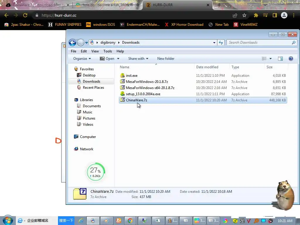Open the Organize dropdown

(82, 59)
